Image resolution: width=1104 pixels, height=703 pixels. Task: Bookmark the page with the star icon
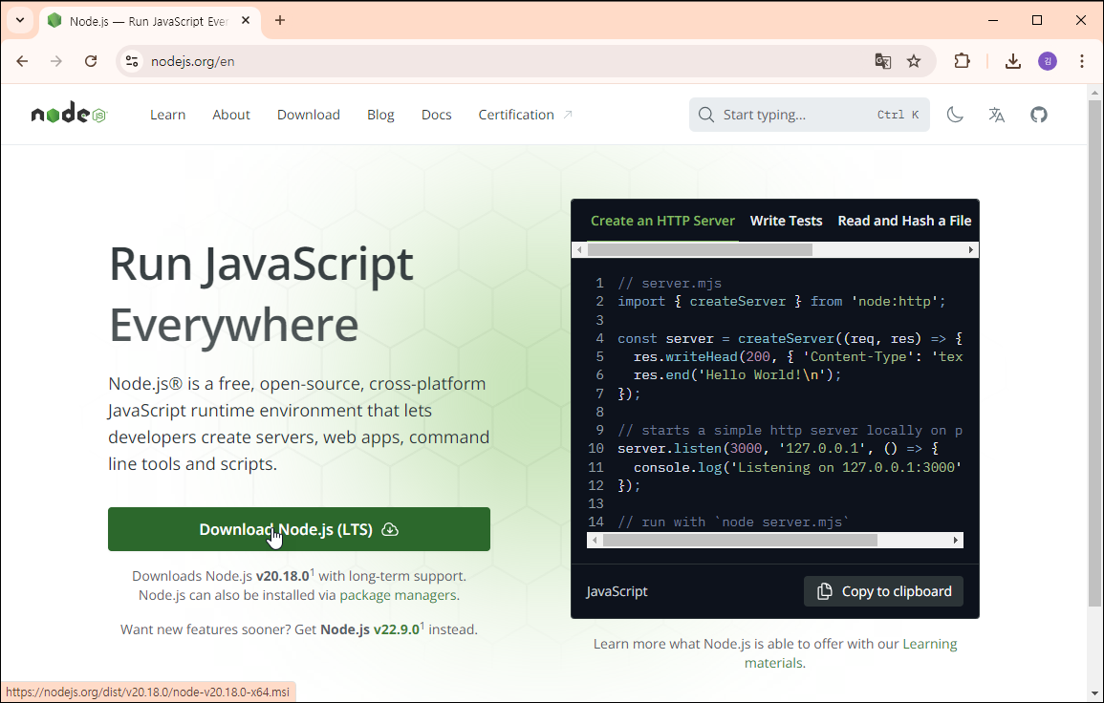pyautogui.click(x=914, y=60)
